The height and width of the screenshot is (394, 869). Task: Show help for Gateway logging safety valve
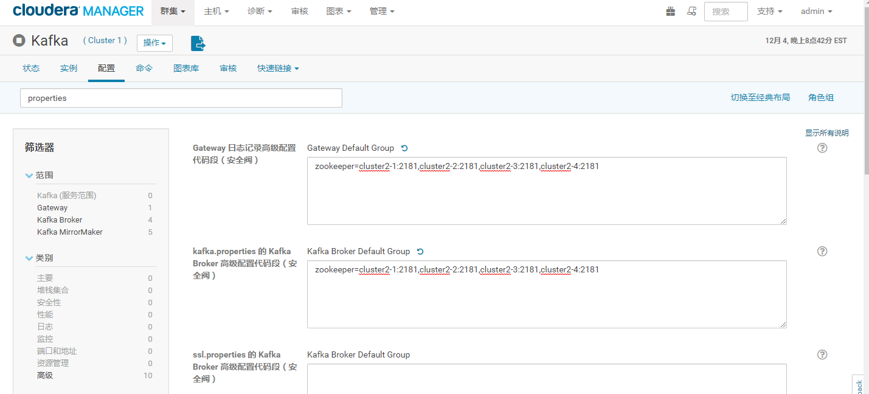coord(822,148)
